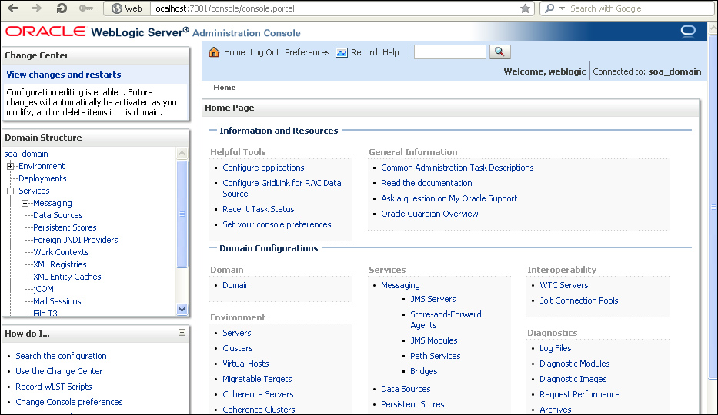
Task: Click Domain Structure scroll down arrow
Action: click(x=182, y=310)
